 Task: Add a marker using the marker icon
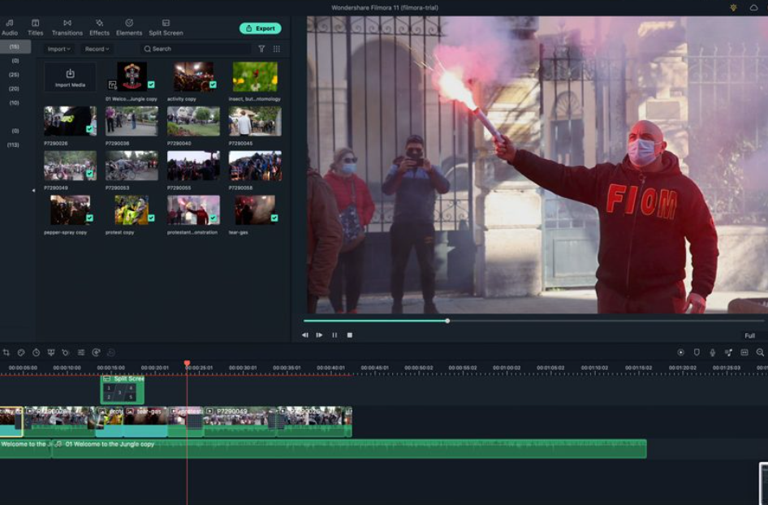696,352
